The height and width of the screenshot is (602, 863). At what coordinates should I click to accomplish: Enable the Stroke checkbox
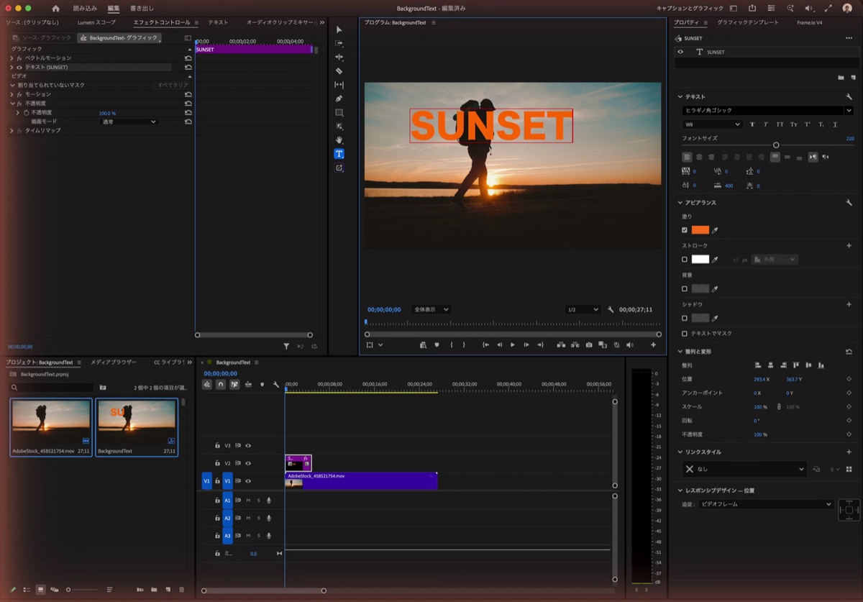coord(685,260)
